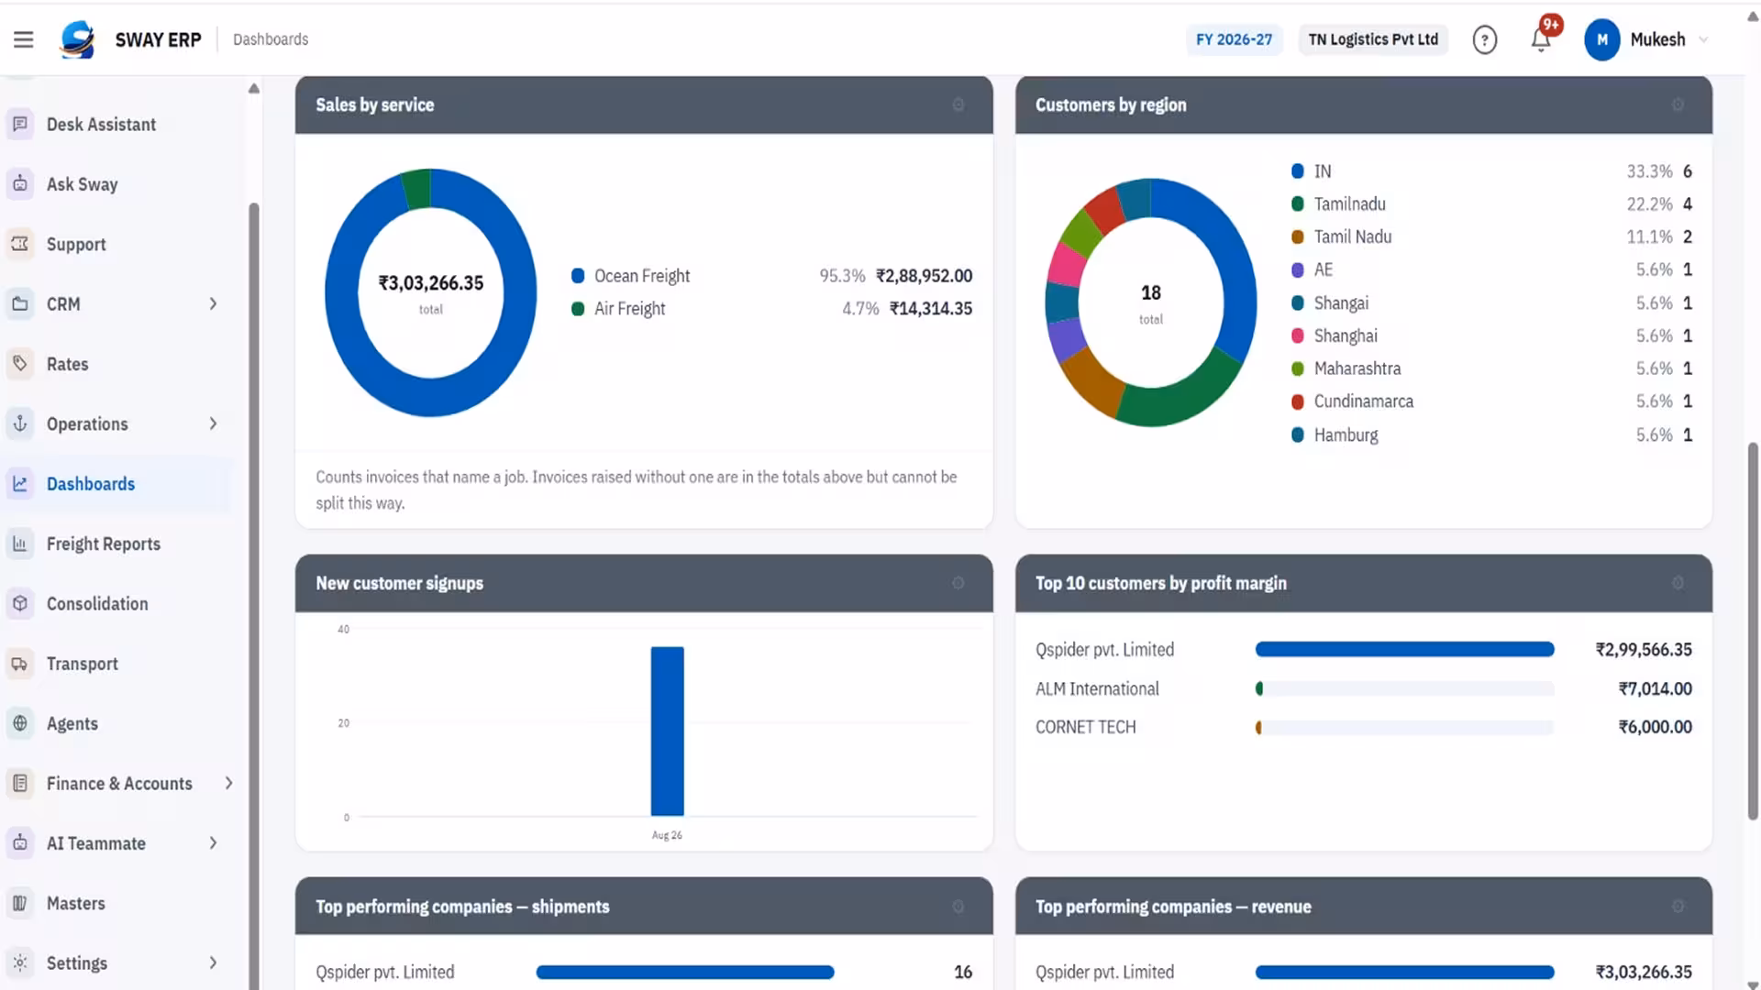Expand the Finance & Accounts section

click(x=228, y=783)
